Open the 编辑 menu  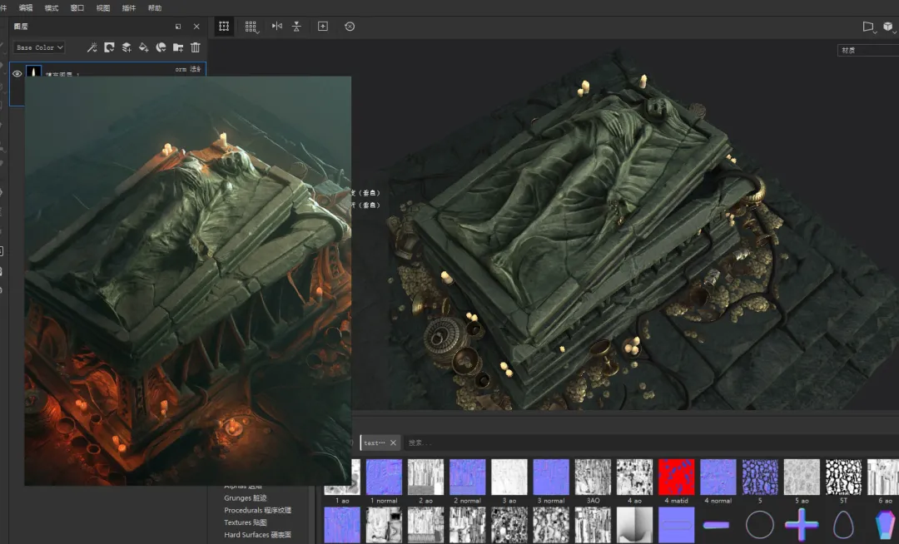tap(26, 7)
